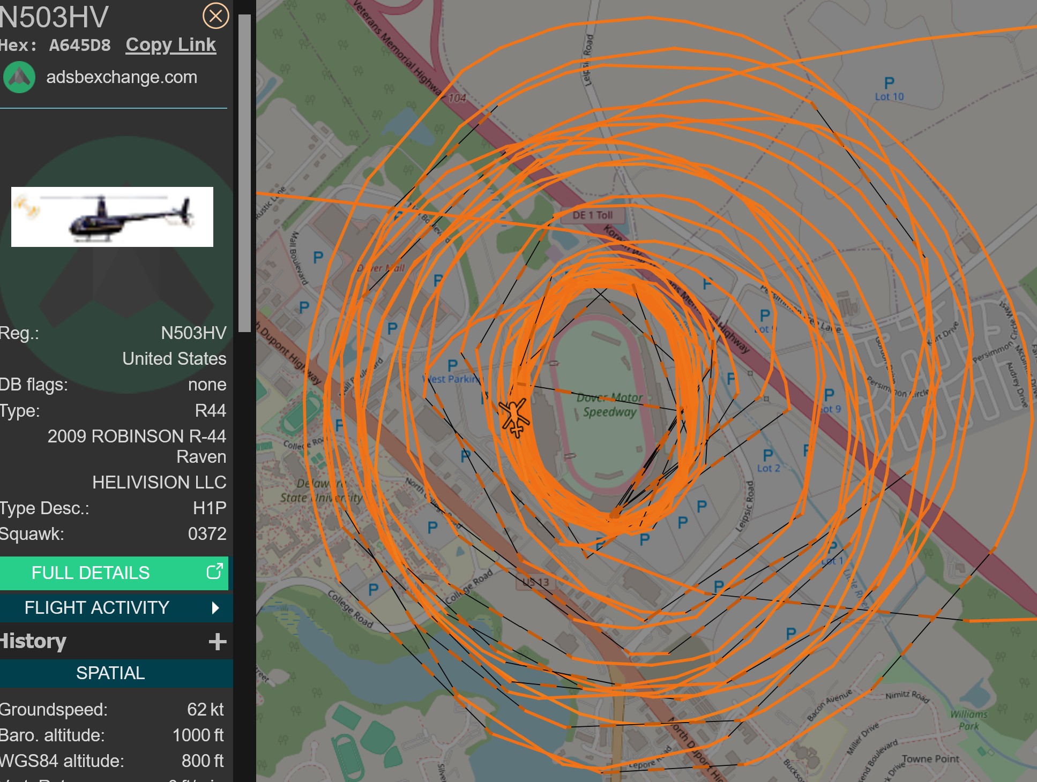The image size is (1037, 782).
Task: Click the DE 1 Toll road shield
Action: [x=592, y=215]
